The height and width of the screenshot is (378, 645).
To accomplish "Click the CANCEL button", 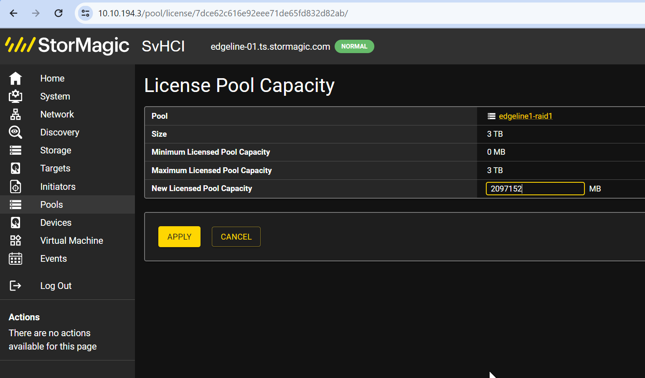I will pyautogui.click(x=236, y=237).
